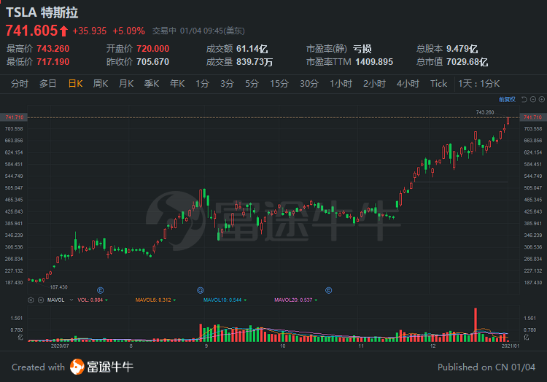Viewport: 547px width, 382px height.
Task: Click the 最高价 value 743.260
Action: (x=53, y=49)
